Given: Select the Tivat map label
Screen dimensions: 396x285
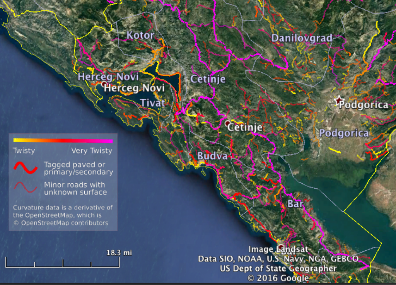Looking at the screenshot, I should tap(152, 103).
